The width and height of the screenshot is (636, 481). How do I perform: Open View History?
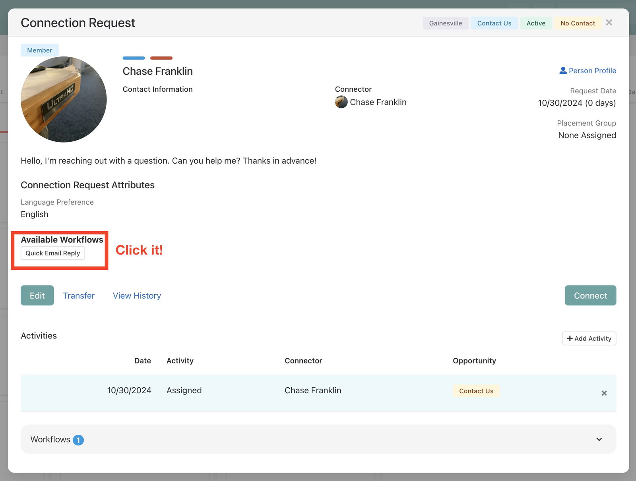(x=137, y=296)
